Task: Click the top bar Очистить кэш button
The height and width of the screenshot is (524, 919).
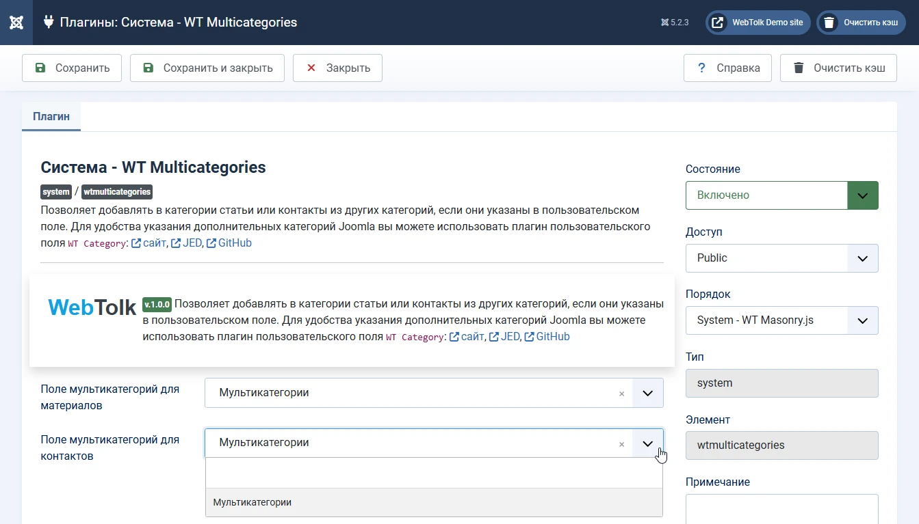Action: coord(861,23)
